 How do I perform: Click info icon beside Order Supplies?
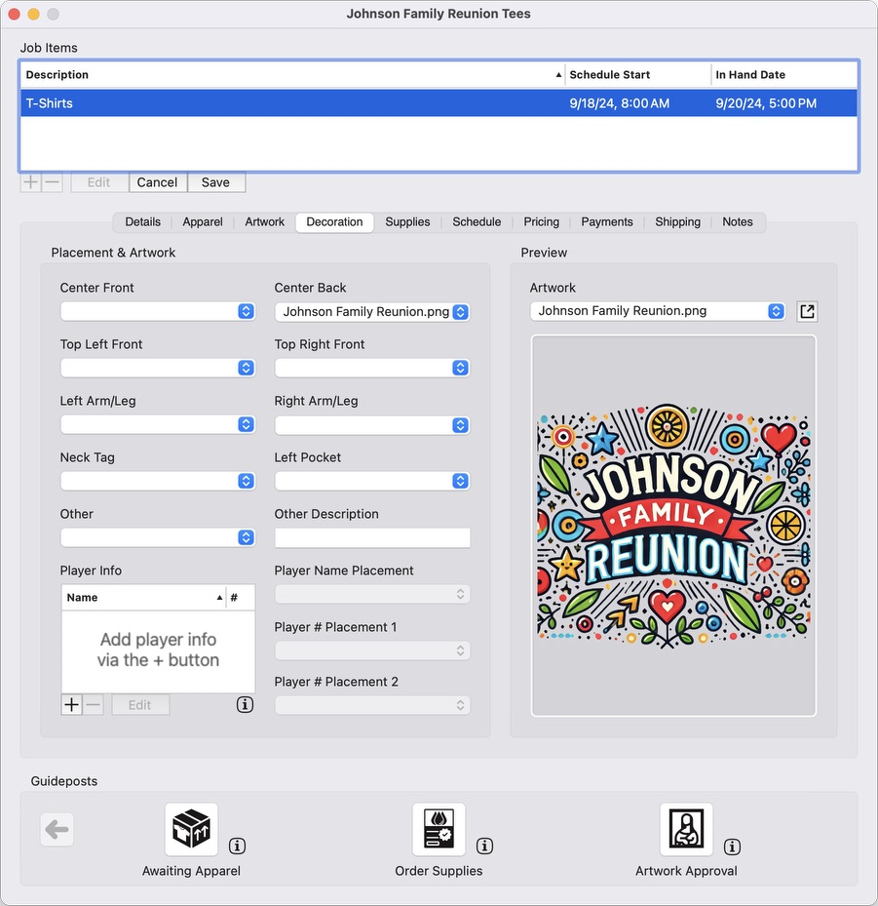[484, 846]
